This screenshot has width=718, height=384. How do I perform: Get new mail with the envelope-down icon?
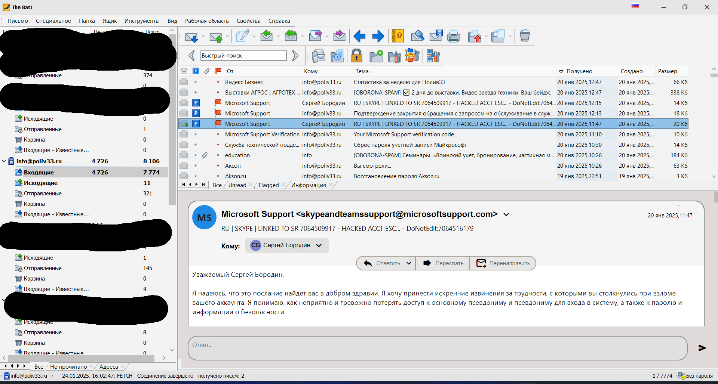point(192,37)
